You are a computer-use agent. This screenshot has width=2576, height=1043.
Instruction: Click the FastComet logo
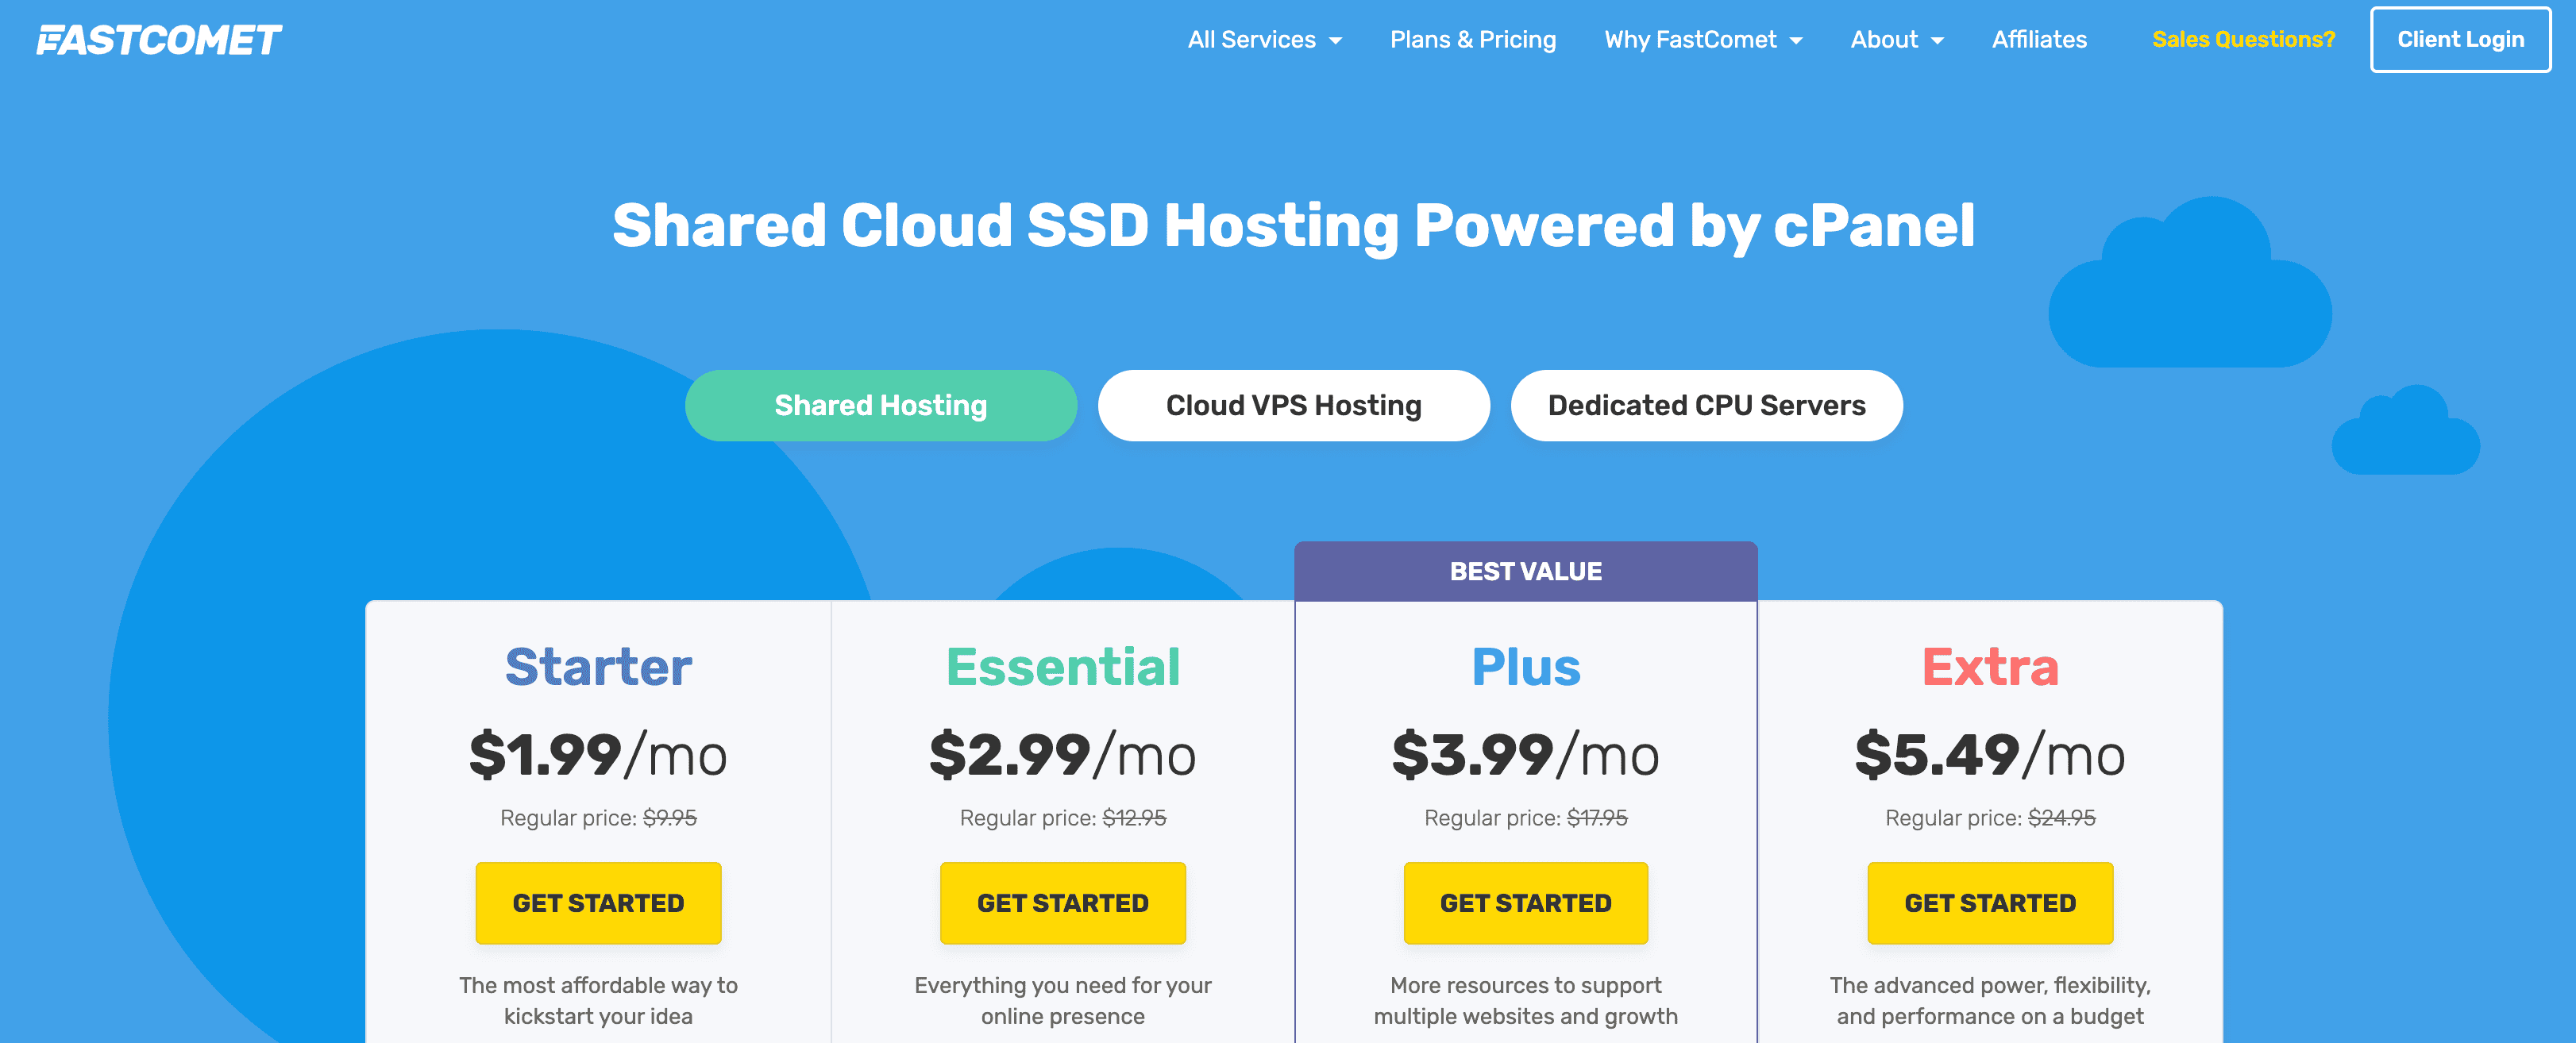point(159,40)
